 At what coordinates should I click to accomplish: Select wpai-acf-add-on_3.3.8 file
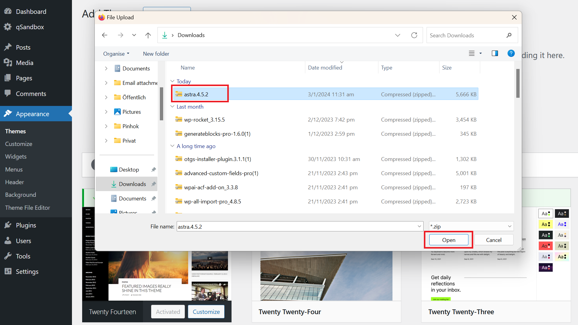pyautogui.click(x=325, y=187)
